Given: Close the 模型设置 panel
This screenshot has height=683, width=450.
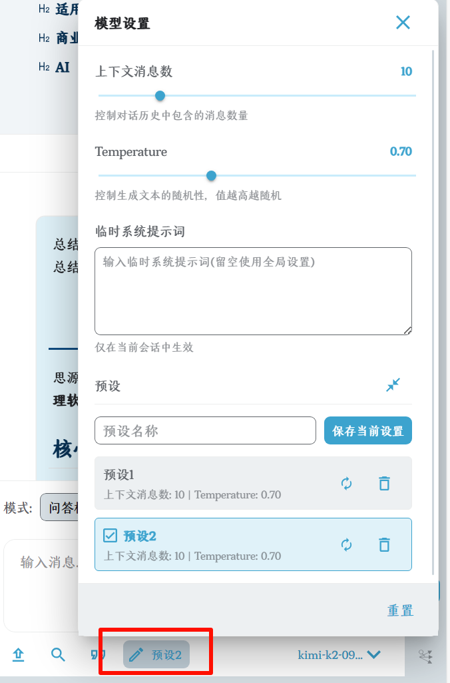Looking at the screenshot, I should coord(403,23).
